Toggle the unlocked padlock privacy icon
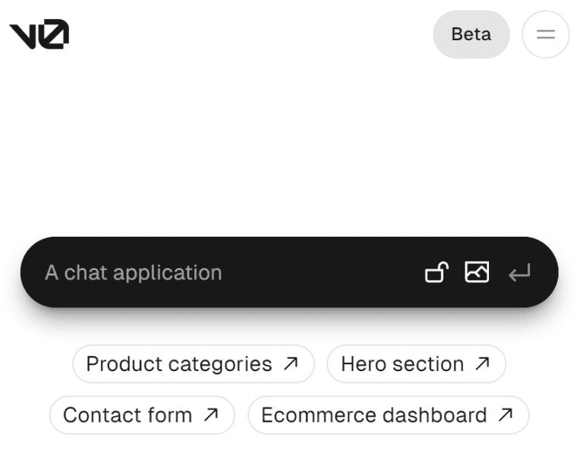Screen dimensions: 583x472 [x=436, y=272]
